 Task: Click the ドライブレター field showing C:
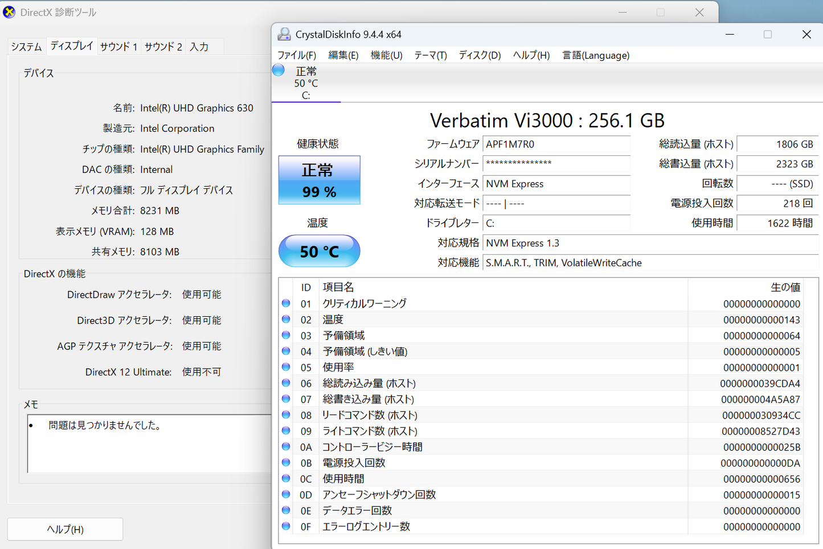pyautogui.click(x=556, y=223)
